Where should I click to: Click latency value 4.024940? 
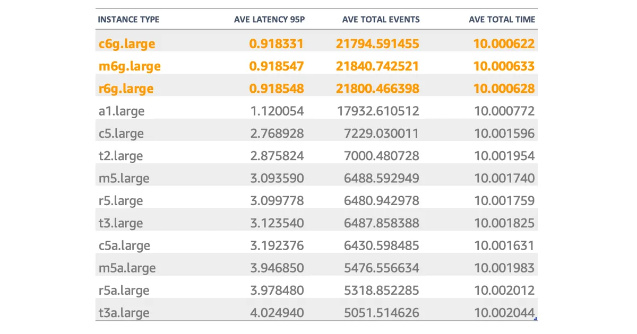(x=277, y=312)
